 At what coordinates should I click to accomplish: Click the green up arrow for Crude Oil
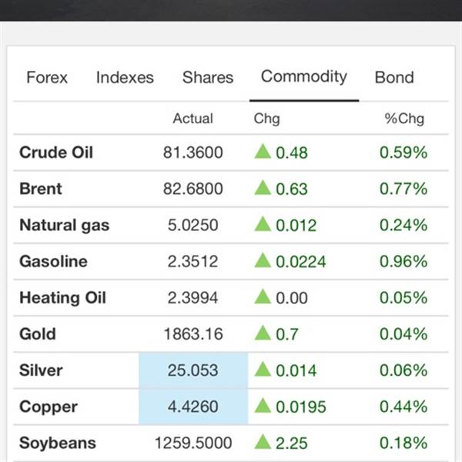(263, 152)
